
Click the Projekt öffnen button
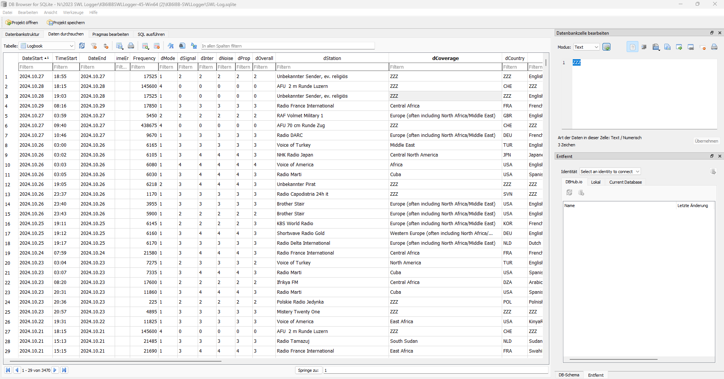pos(22,23)
